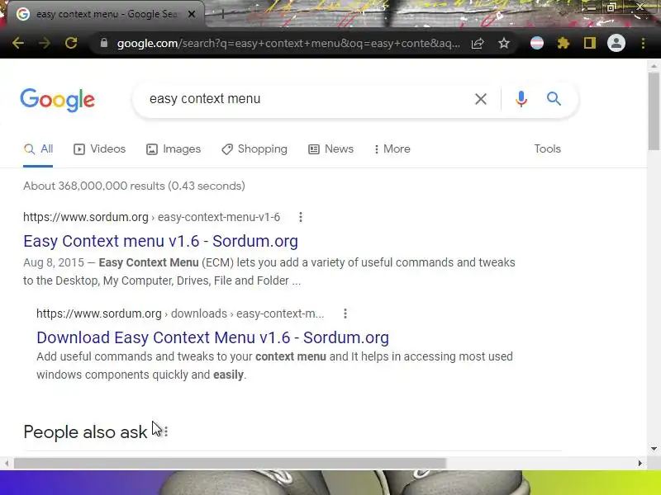This screenshot has height=495, width=661.
Task: Switch to the Images tab
Action: tap(174, 149)
